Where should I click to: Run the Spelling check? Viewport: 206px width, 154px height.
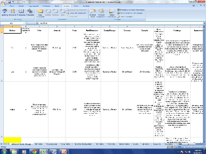tap(5, 12)
